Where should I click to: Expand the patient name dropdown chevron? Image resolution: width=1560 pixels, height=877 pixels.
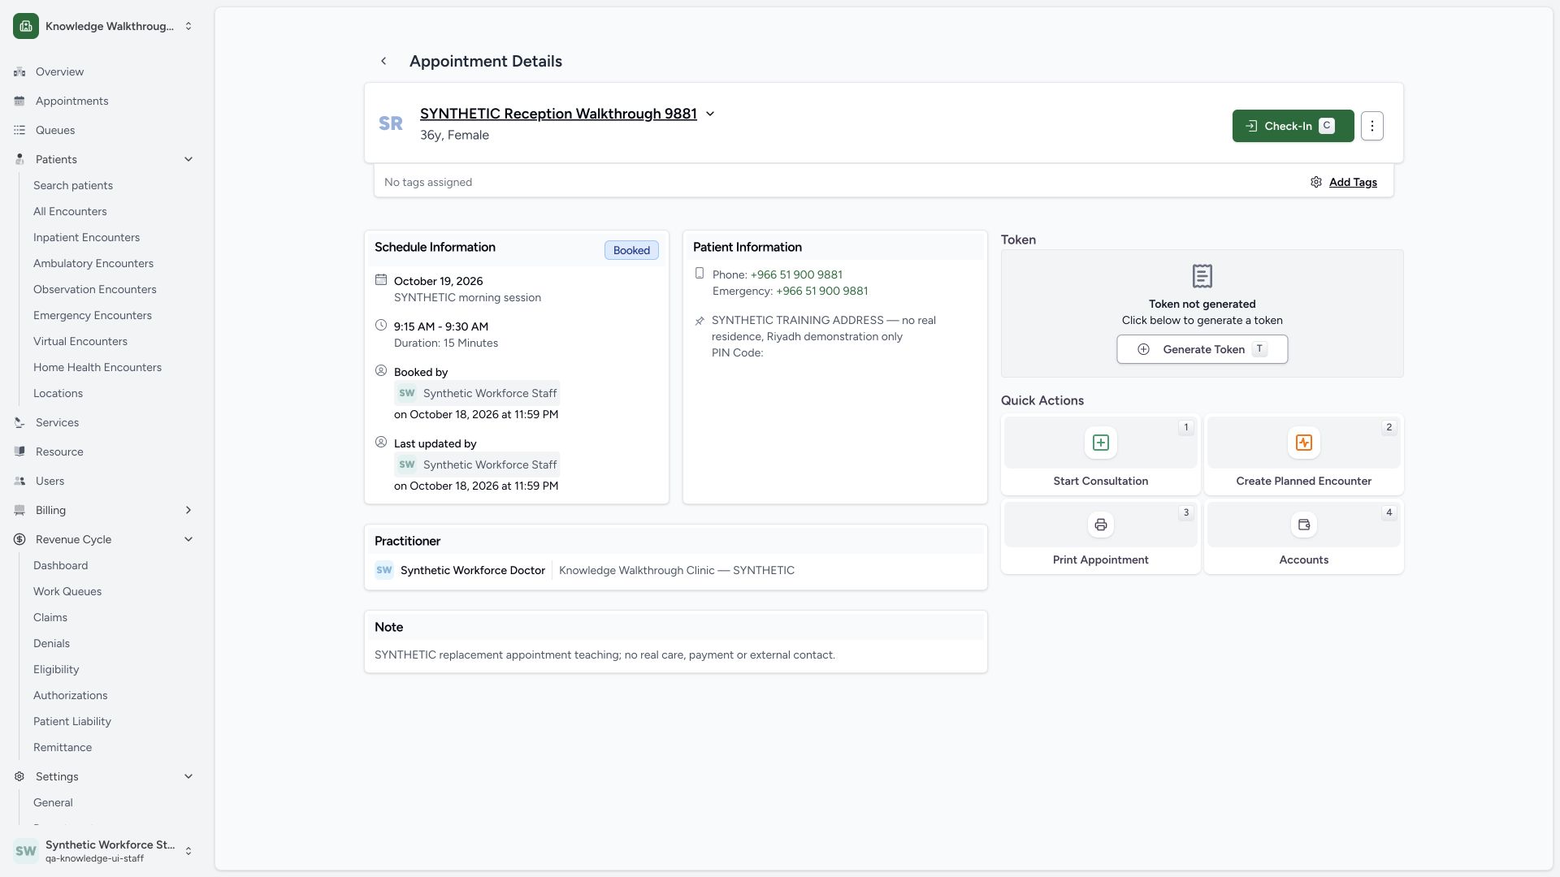coord(710,114)
